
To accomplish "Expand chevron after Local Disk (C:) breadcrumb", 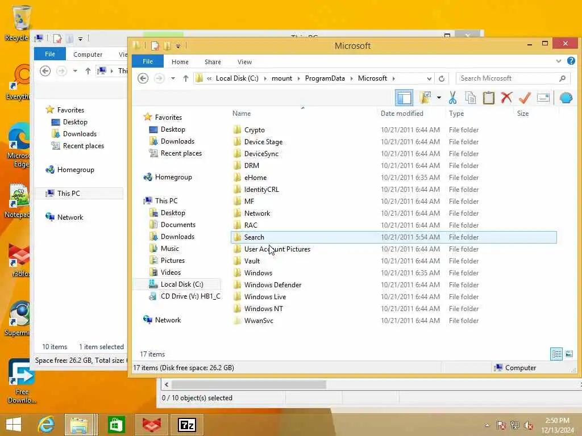I will point(265,78).
